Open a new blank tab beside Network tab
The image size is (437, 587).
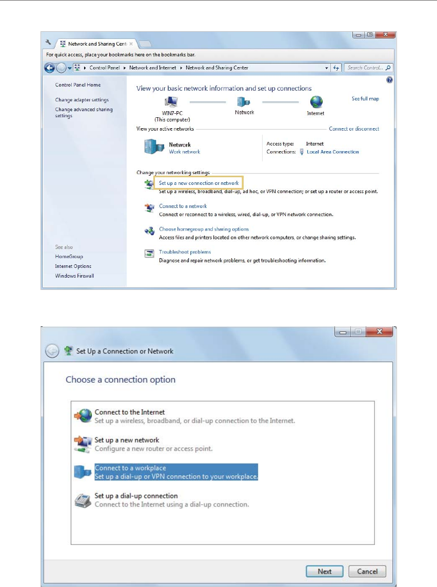coord(145,44)
